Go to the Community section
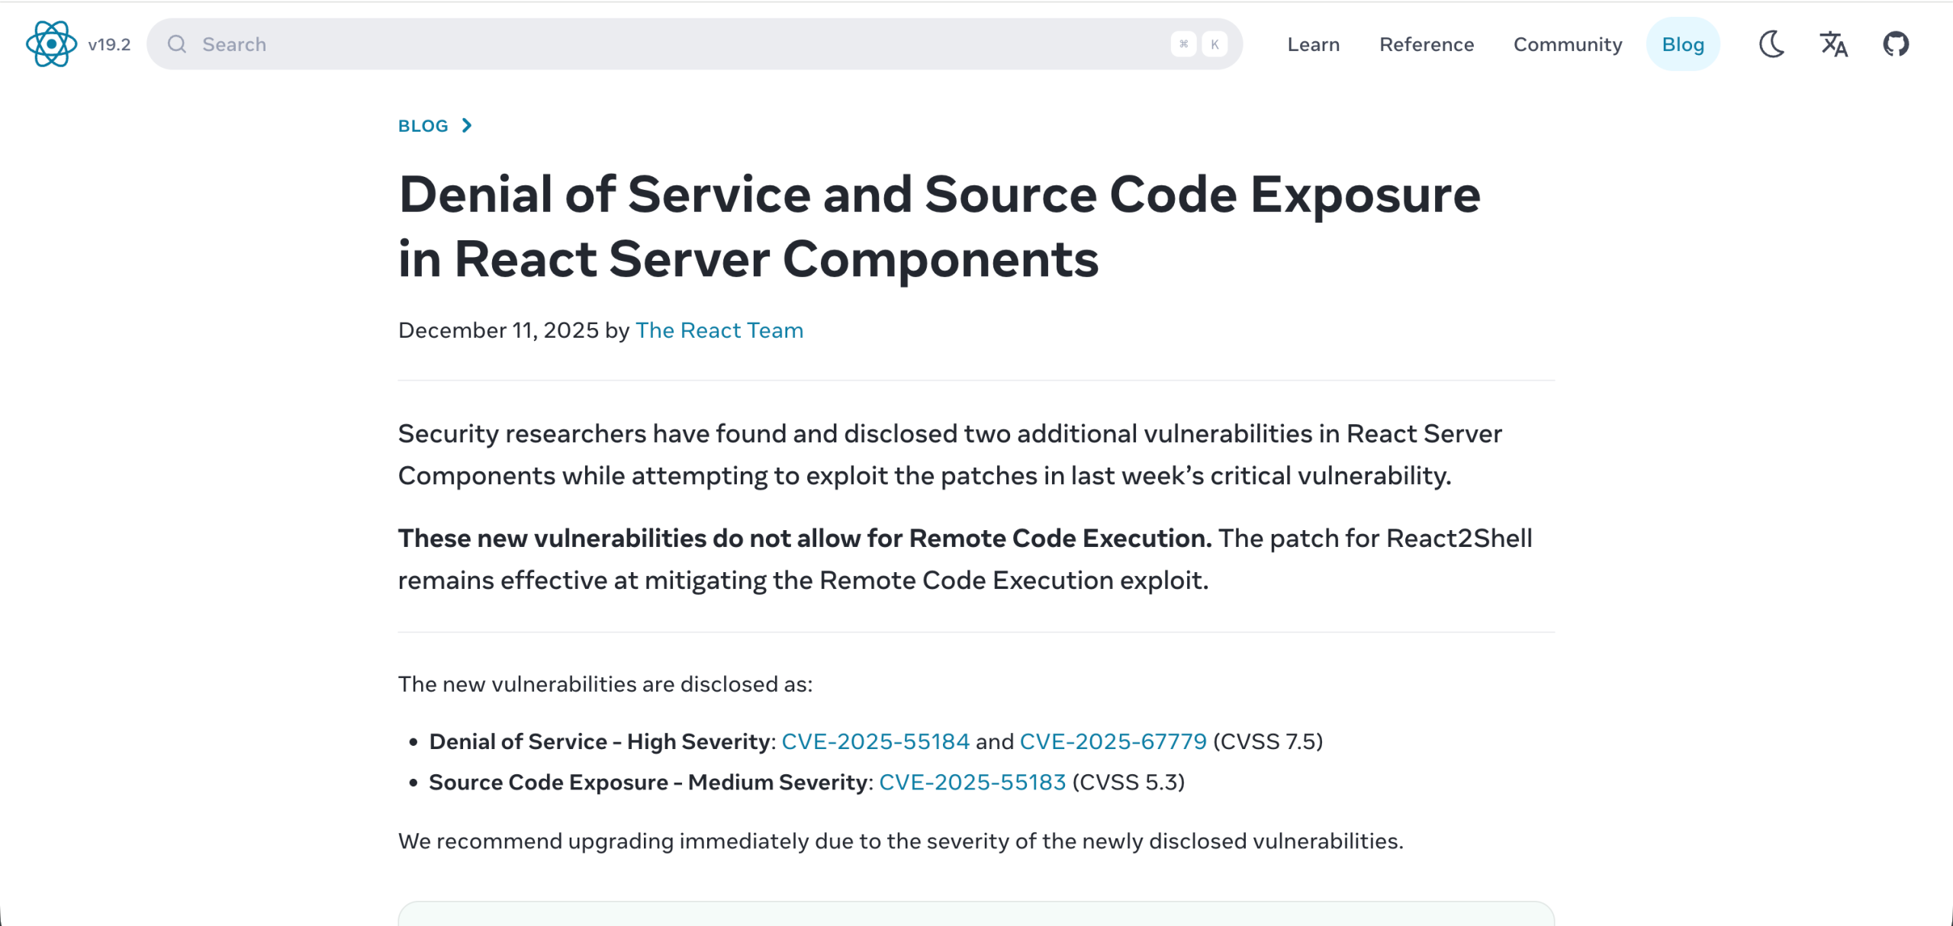 tap(1568, 44)
